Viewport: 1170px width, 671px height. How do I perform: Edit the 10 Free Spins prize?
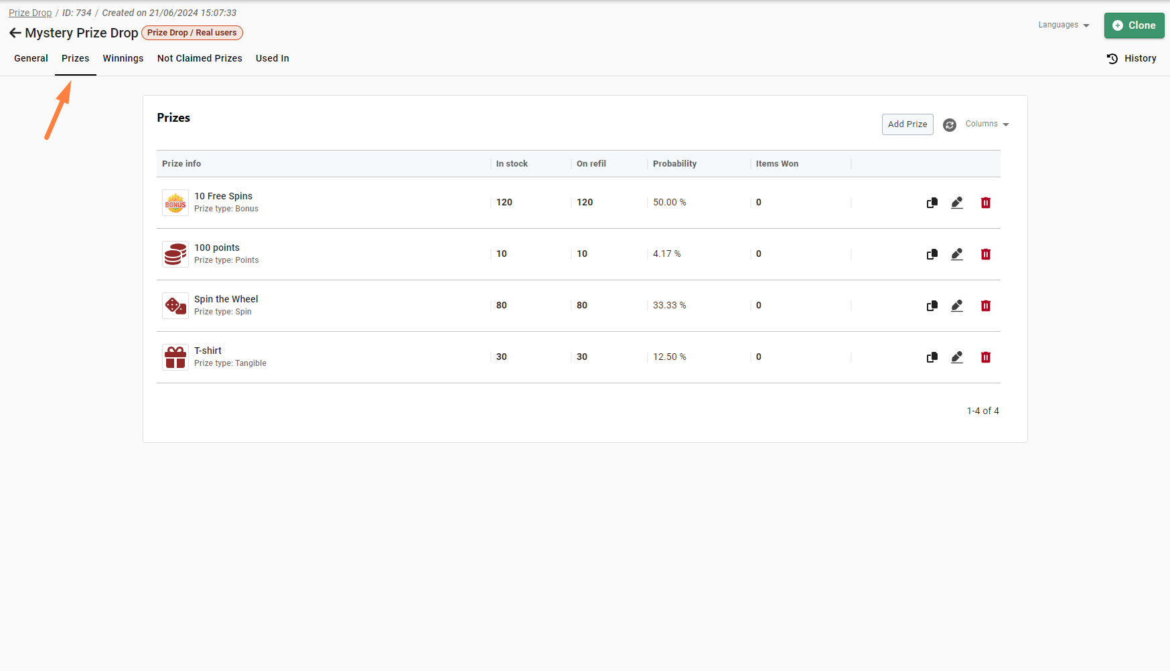(957, 203)
